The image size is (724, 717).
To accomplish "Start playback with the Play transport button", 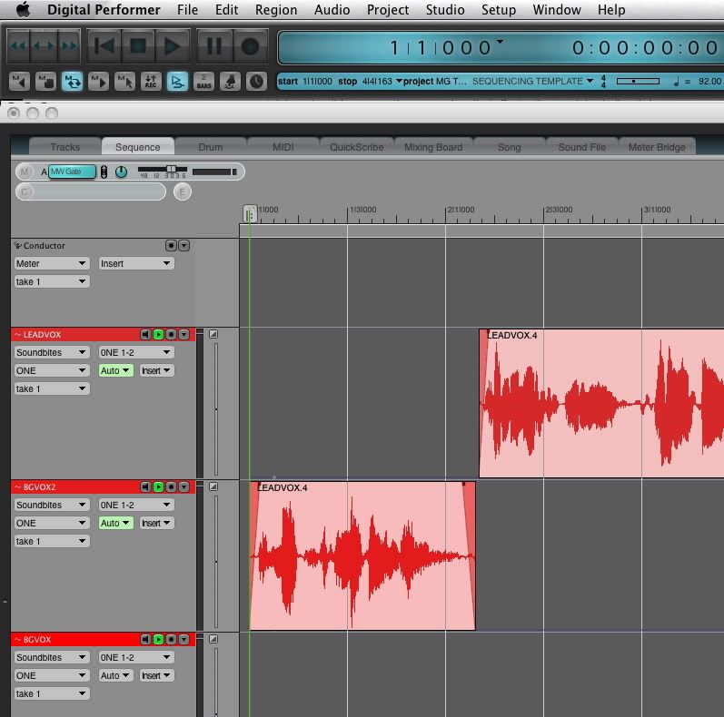I will 173,45.
